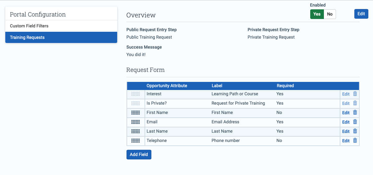The height and width of the screenshot is (175, 373).
Task: Click the Telephone attribute cell
Action: point(157,140)
